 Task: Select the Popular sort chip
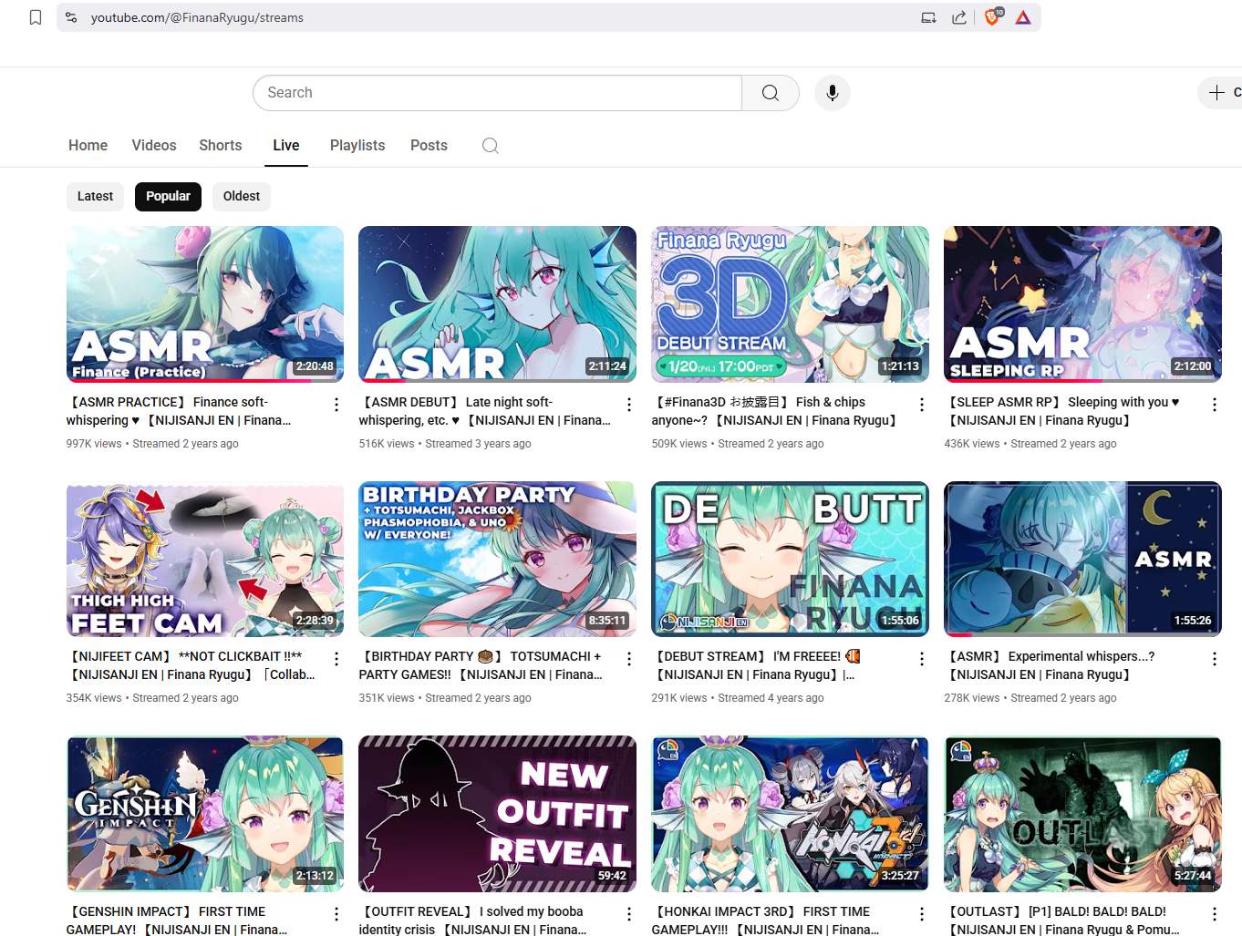pos(168,196)
